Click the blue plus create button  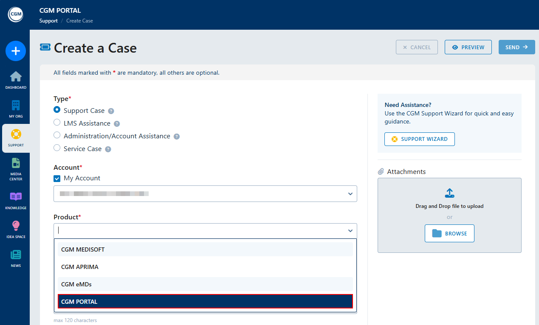click(x=16, y=51)
